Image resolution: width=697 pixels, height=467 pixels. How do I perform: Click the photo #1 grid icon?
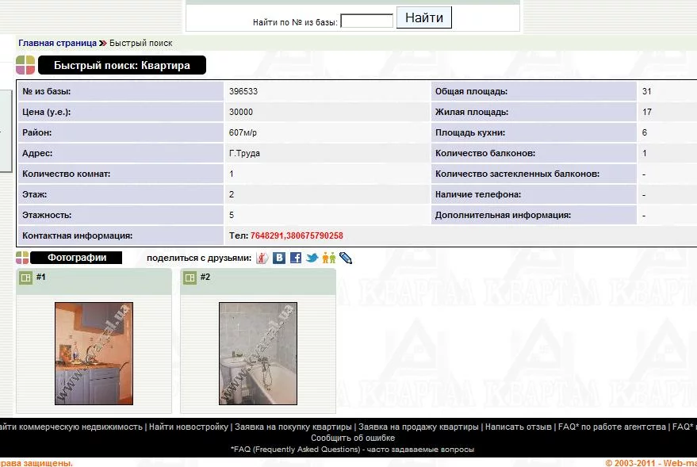pos(26,278)
